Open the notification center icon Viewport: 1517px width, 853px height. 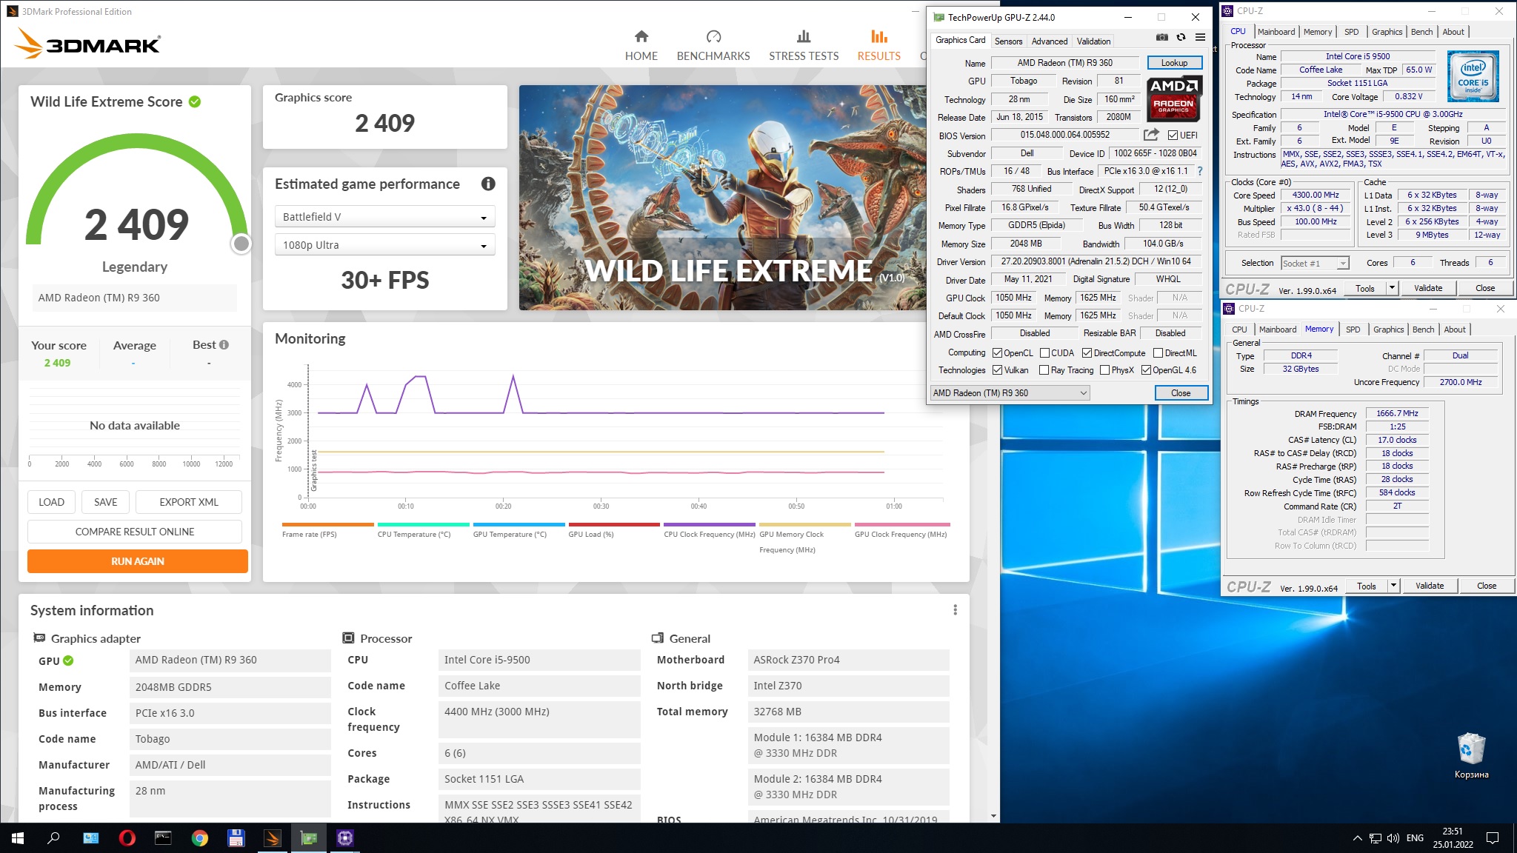1493,838
